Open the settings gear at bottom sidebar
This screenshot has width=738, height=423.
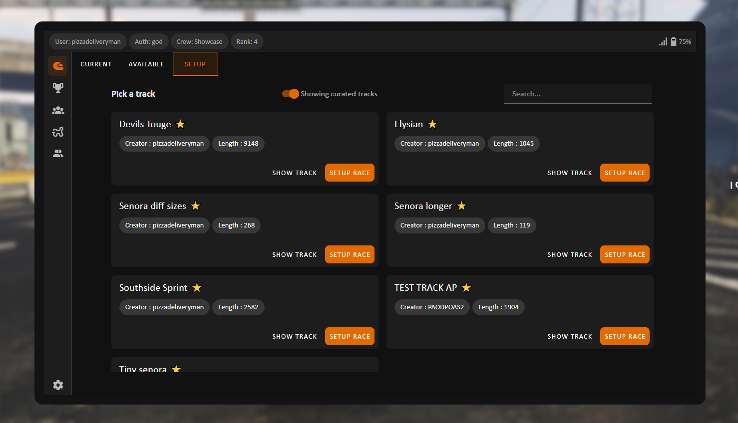[x=58, y=385]
